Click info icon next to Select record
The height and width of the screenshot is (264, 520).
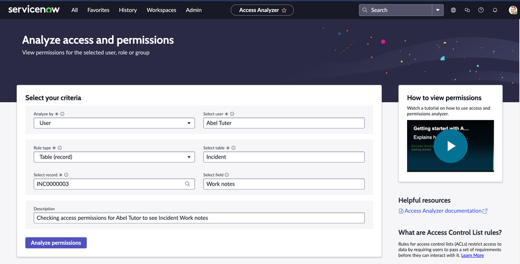click(x=66, y=175)
